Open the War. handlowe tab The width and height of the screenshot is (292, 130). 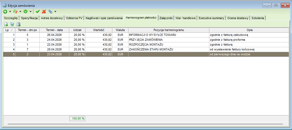click(186, 18)
